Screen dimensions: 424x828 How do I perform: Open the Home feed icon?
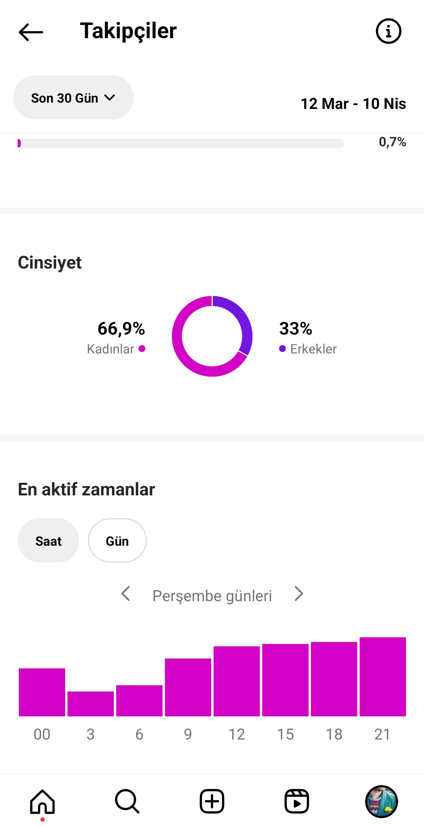(x=42, y=801)
